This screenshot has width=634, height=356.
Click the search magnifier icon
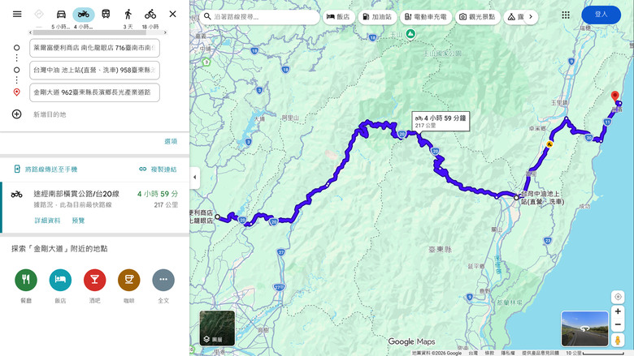207,16
